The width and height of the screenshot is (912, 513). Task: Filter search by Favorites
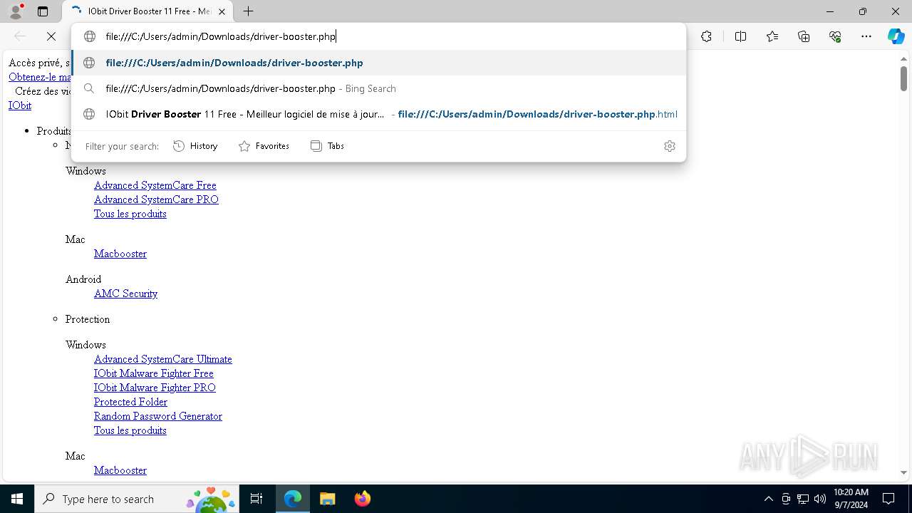coord(264,146)
